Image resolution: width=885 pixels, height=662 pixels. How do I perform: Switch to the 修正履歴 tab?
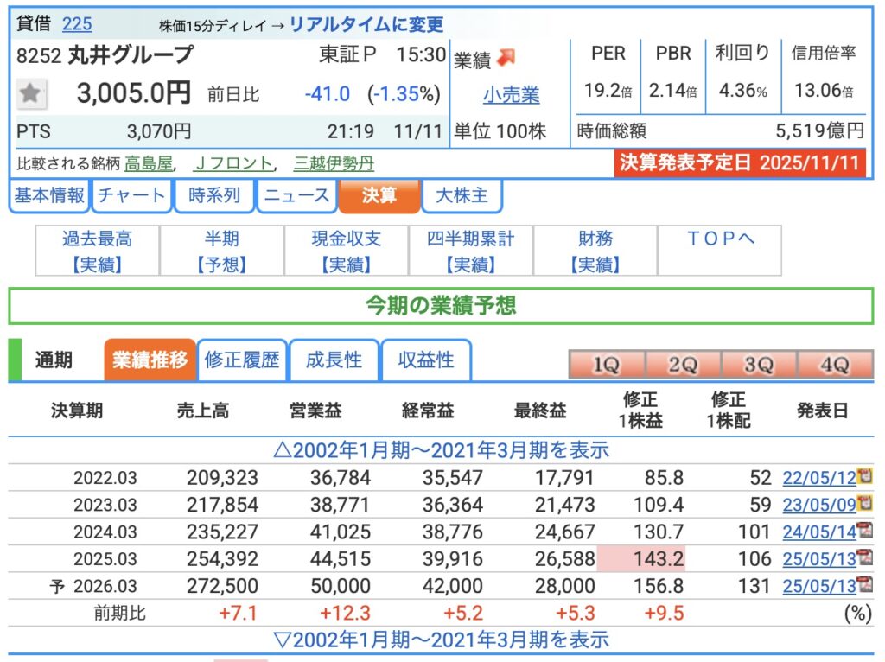(x=242, y=360)
